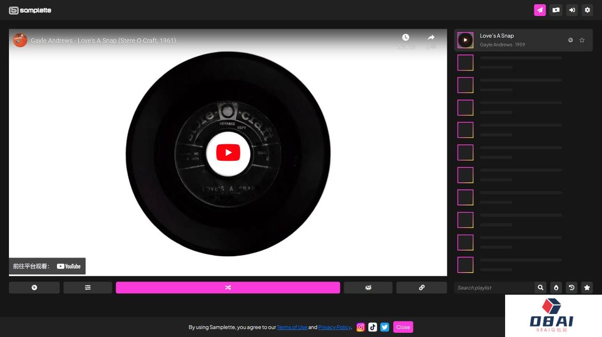The height and width of the screenshot is (337, 602).
Task: Open Gayle Andrews video title link
Action: (x=103, y=40)
